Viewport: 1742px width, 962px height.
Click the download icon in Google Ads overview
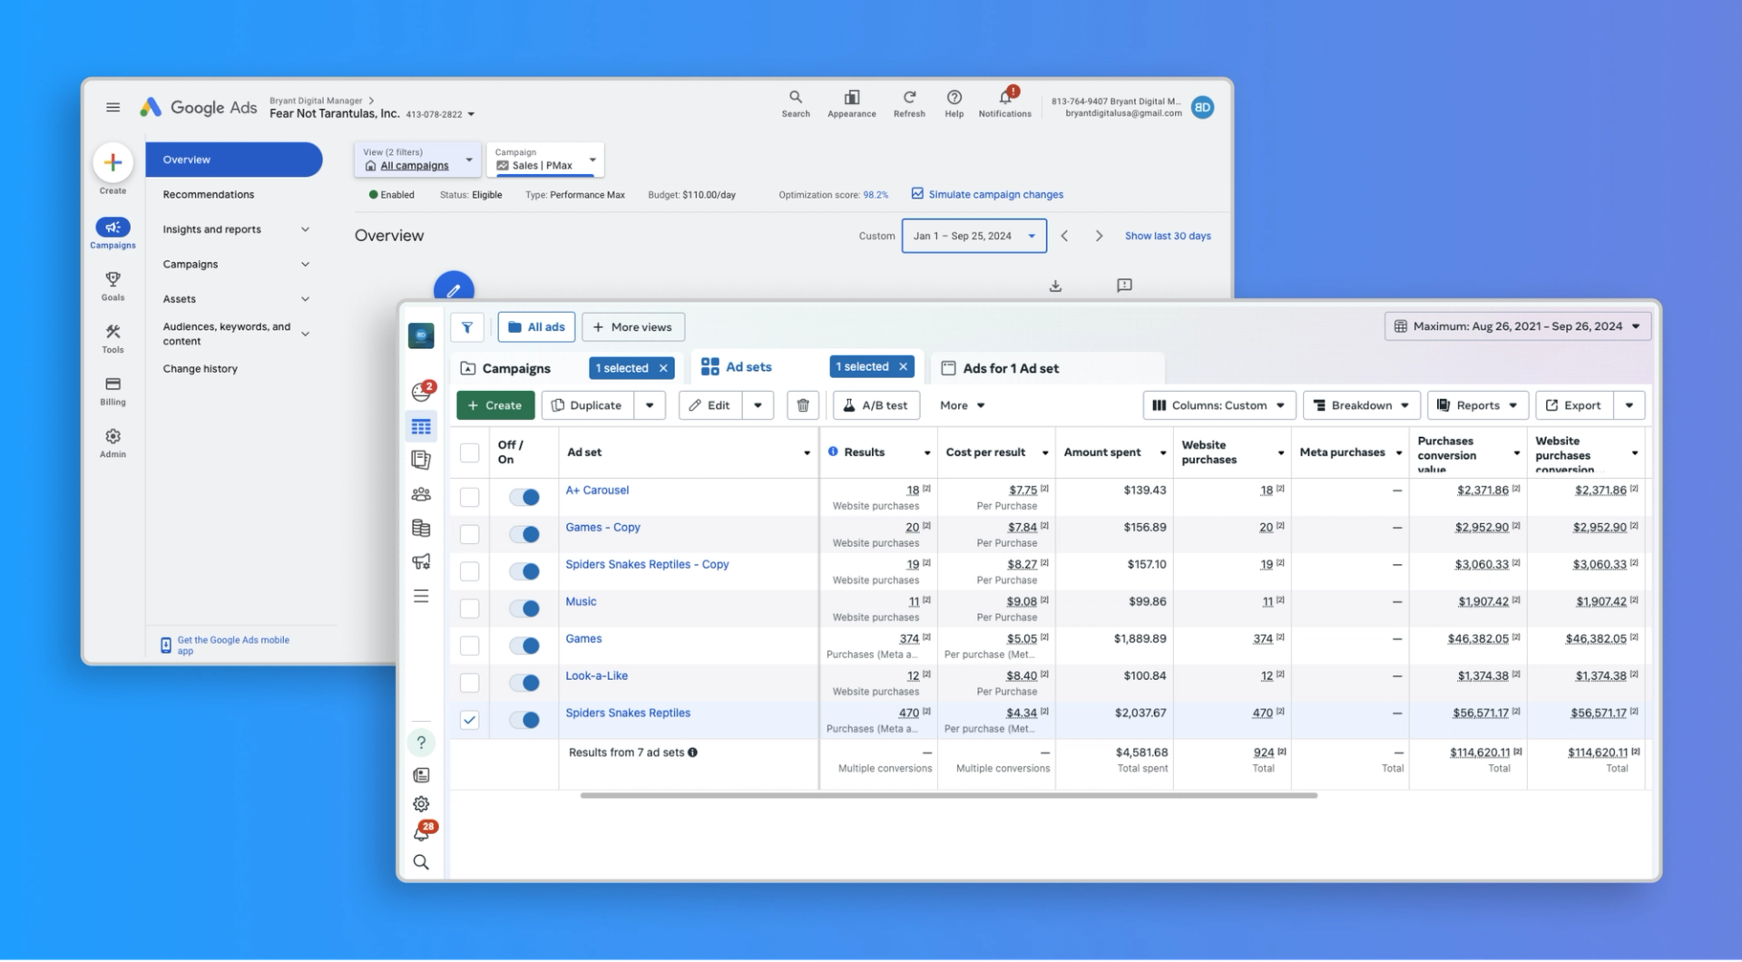click(1055, 286)
